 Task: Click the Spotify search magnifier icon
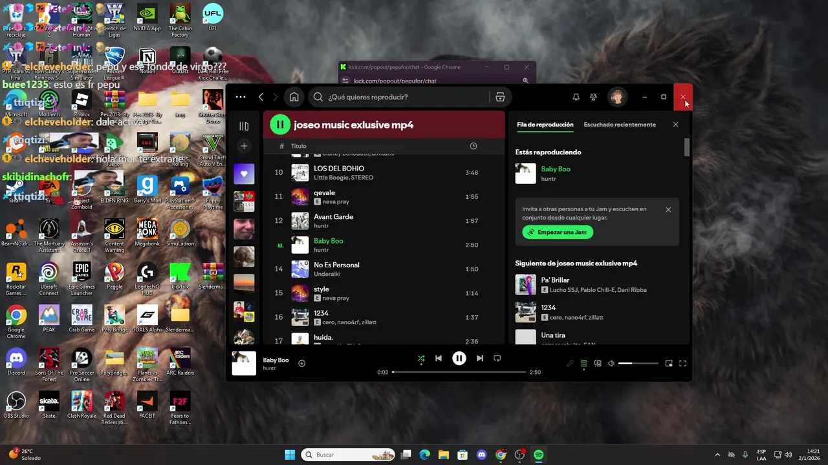pos(318,97)
